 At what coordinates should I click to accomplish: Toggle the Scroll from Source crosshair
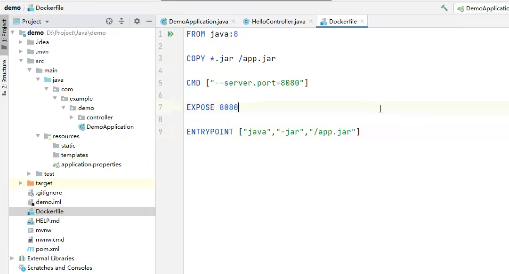click(x=109, y=22)
